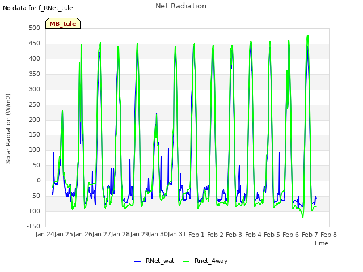The image size is (363, 272).
Task: Click the Jan 31 x-axis tick label
Action: tap(177, 235)
